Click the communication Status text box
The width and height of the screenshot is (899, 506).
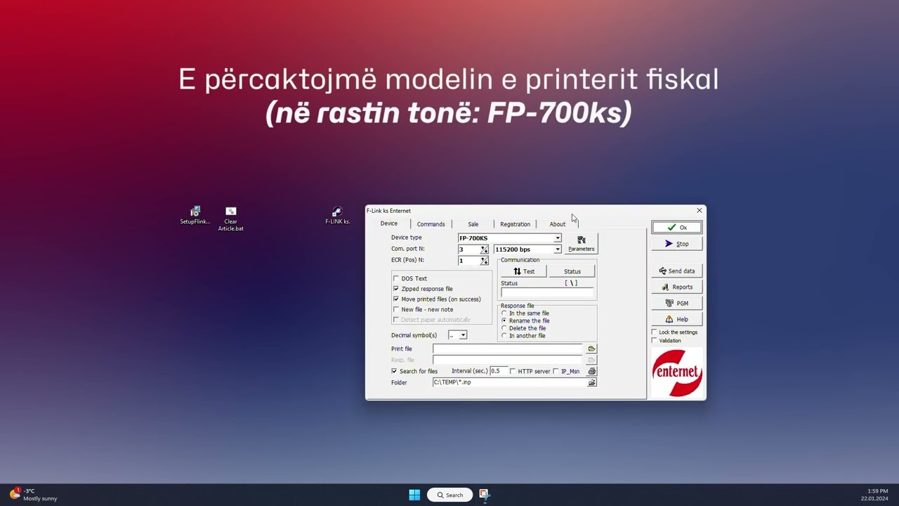tap(547, 292)
